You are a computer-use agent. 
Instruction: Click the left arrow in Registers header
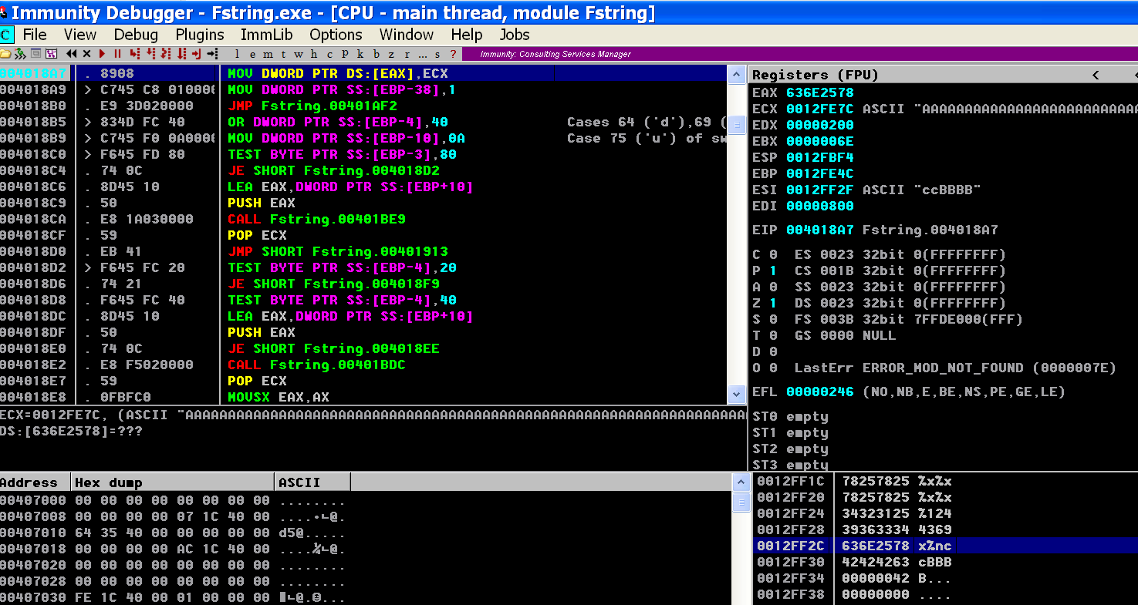point(1095,75)
